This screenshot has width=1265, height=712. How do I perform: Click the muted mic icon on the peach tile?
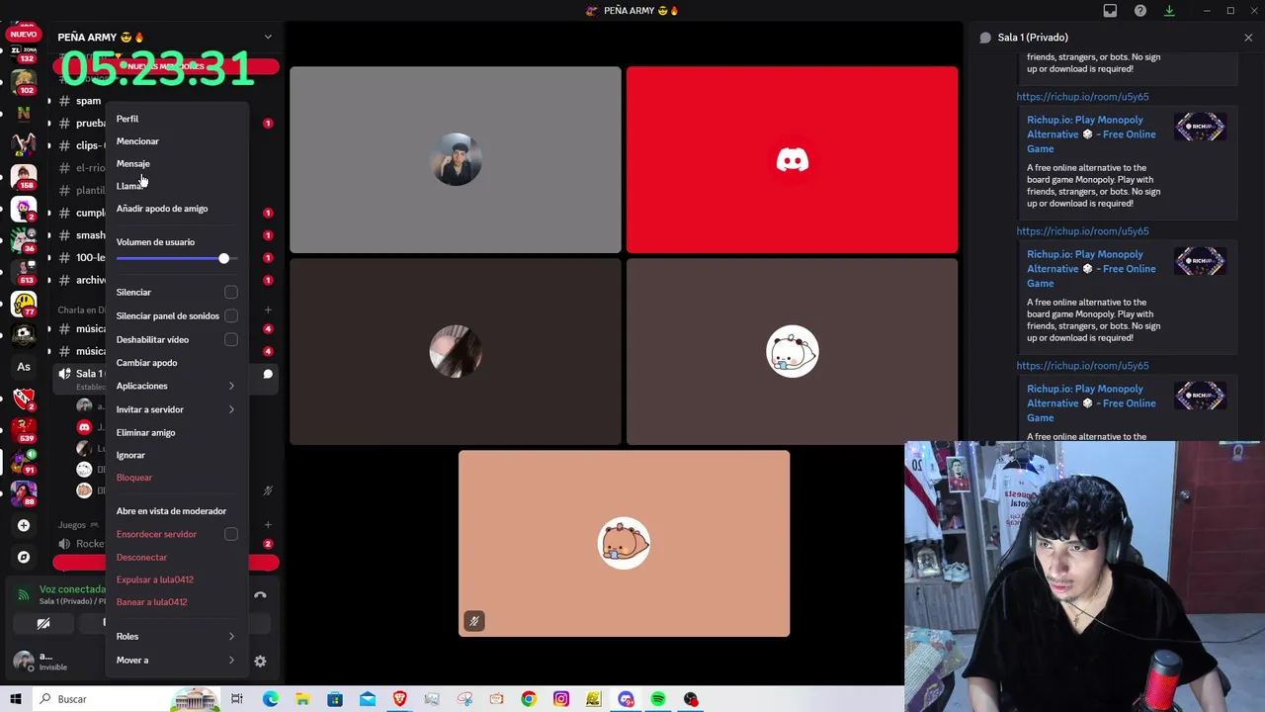474,621
